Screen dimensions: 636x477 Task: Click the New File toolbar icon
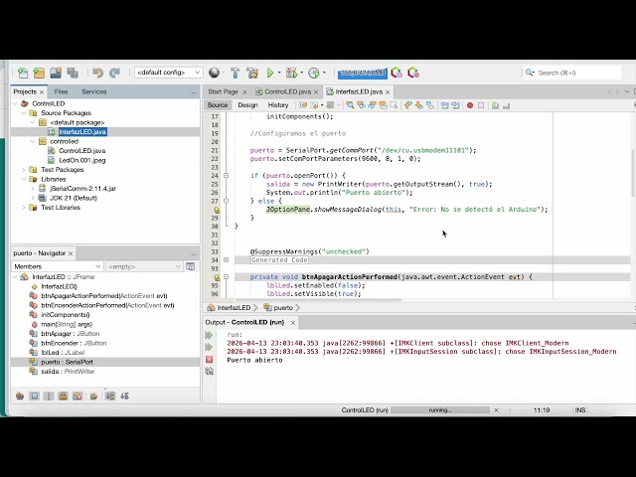tap(23, 73)
